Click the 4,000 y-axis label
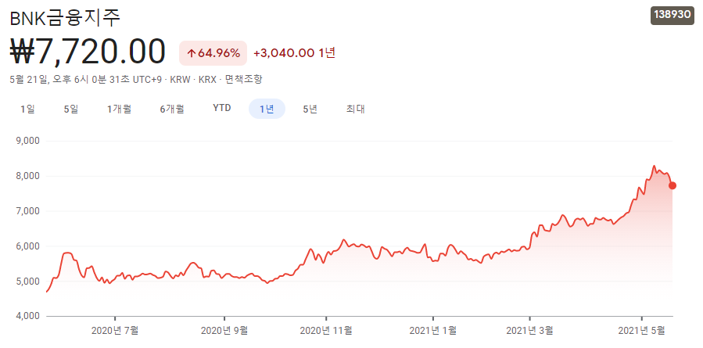 point(30,316)
